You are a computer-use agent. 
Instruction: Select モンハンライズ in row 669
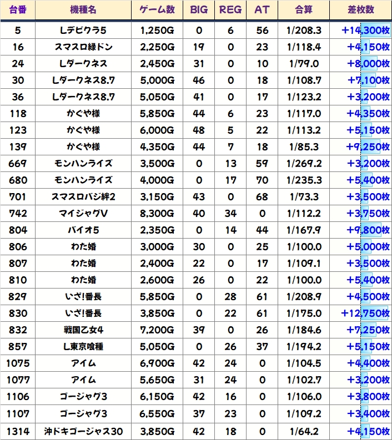click(83, 163)
